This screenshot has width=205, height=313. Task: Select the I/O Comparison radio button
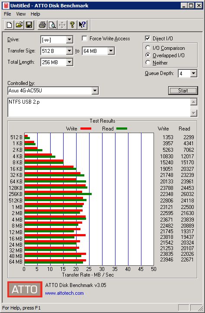tap(148, 48)
